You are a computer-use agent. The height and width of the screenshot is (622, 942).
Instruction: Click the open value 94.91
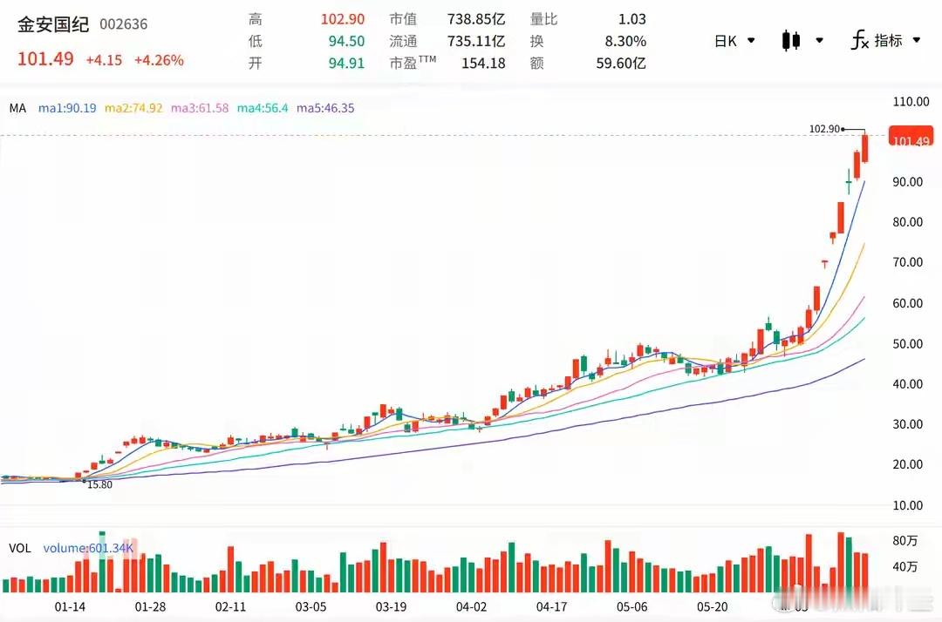[x=346, y=63]
